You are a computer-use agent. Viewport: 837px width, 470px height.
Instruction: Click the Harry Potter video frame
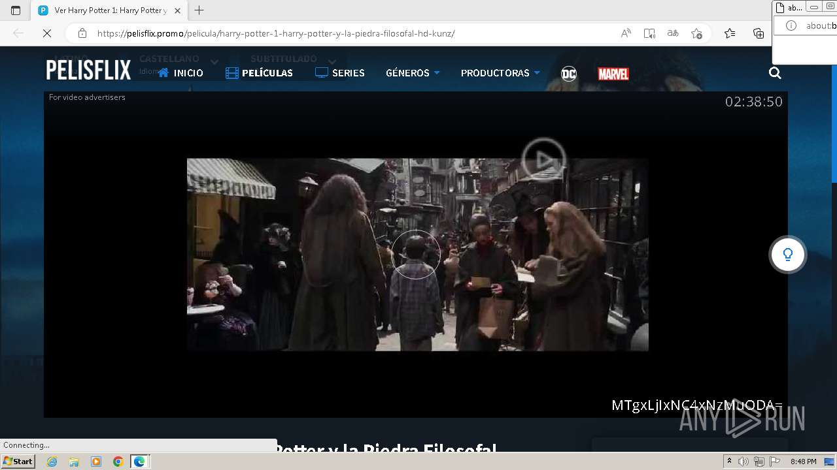click(x=417, y=255)
